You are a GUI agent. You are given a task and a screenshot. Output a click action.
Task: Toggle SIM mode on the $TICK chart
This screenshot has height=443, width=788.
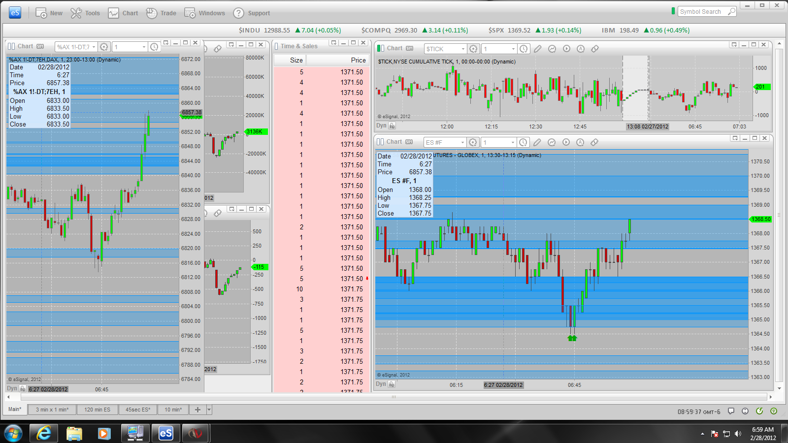(410, 48)
